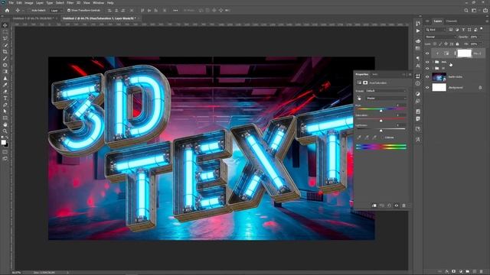Enable the Colorize checkbox
This screenshot has width=490, height=275.
[383, 137]
